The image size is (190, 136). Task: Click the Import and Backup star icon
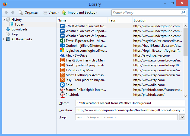click(x=64, y=13)
